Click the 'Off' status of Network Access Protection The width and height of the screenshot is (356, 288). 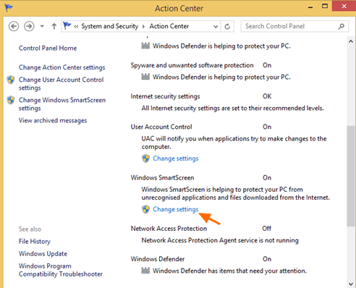click(x=266, y=229)
